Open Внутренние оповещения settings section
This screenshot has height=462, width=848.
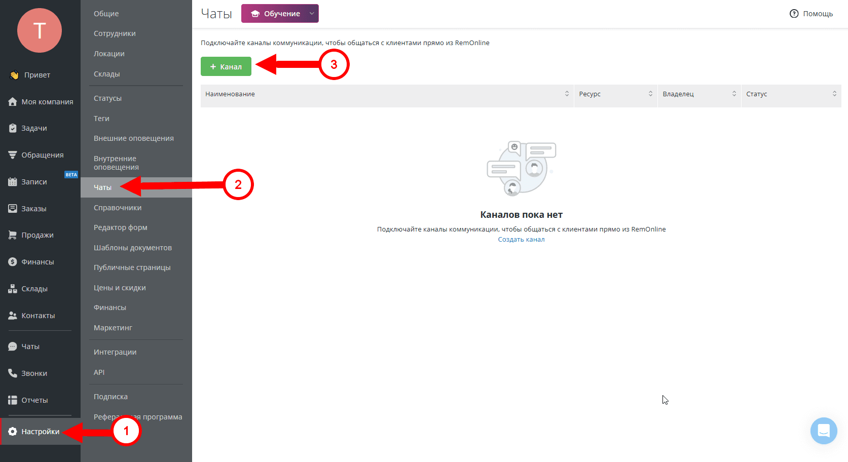pyautogui.click(x=117, y=163)
